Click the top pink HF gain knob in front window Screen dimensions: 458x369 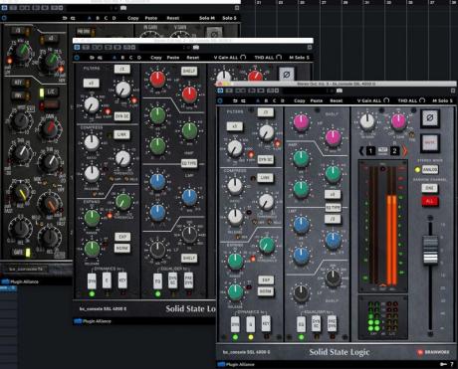[302, 122]
